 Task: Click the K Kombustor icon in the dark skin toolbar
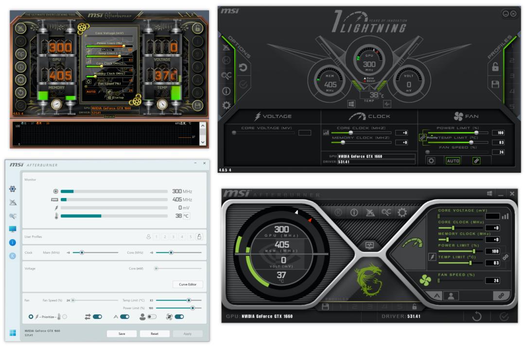(x=338, y=212)
